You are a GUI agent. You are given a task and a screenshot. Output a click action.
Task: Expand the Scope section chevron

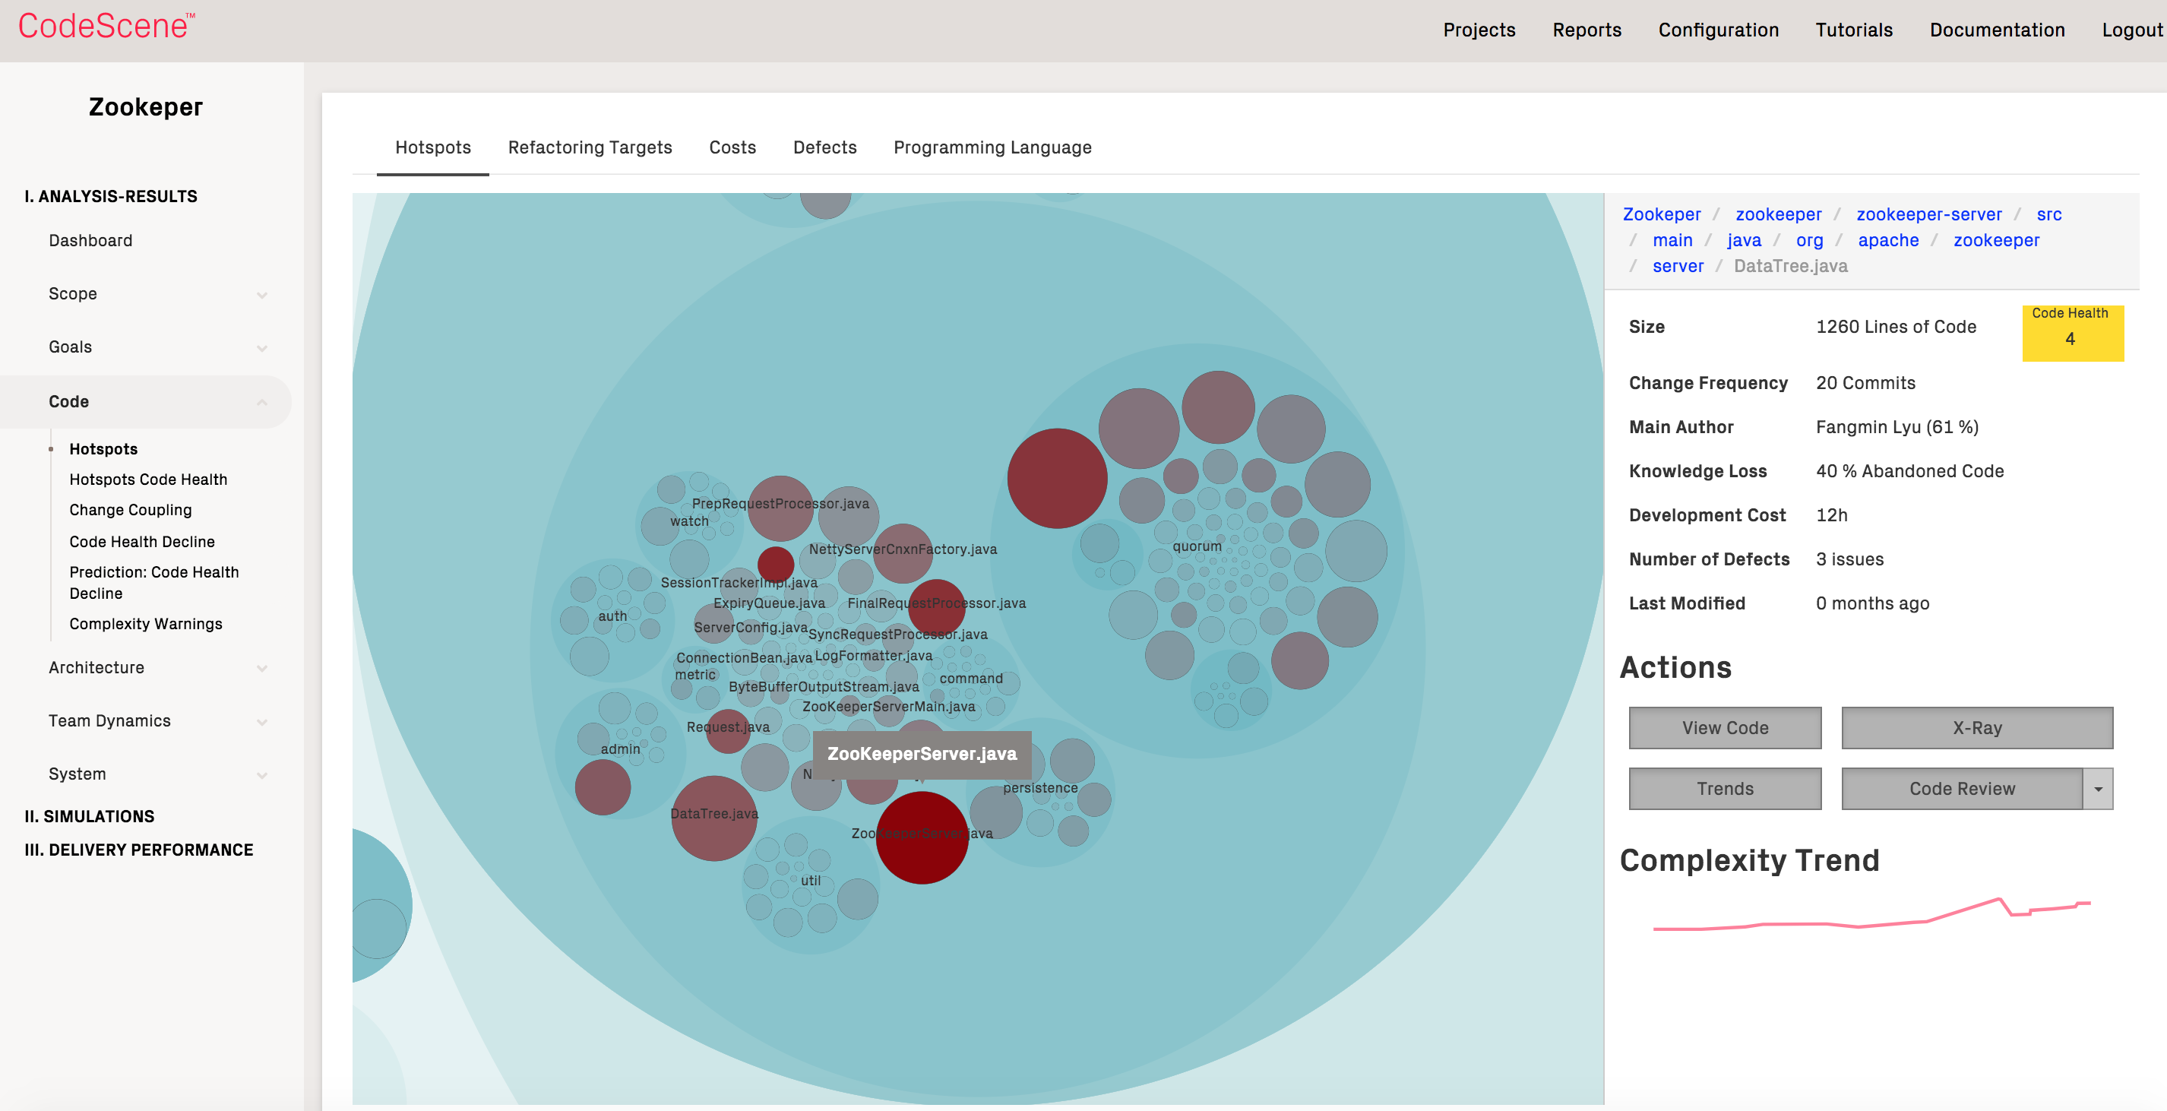[x=261, y=295]
